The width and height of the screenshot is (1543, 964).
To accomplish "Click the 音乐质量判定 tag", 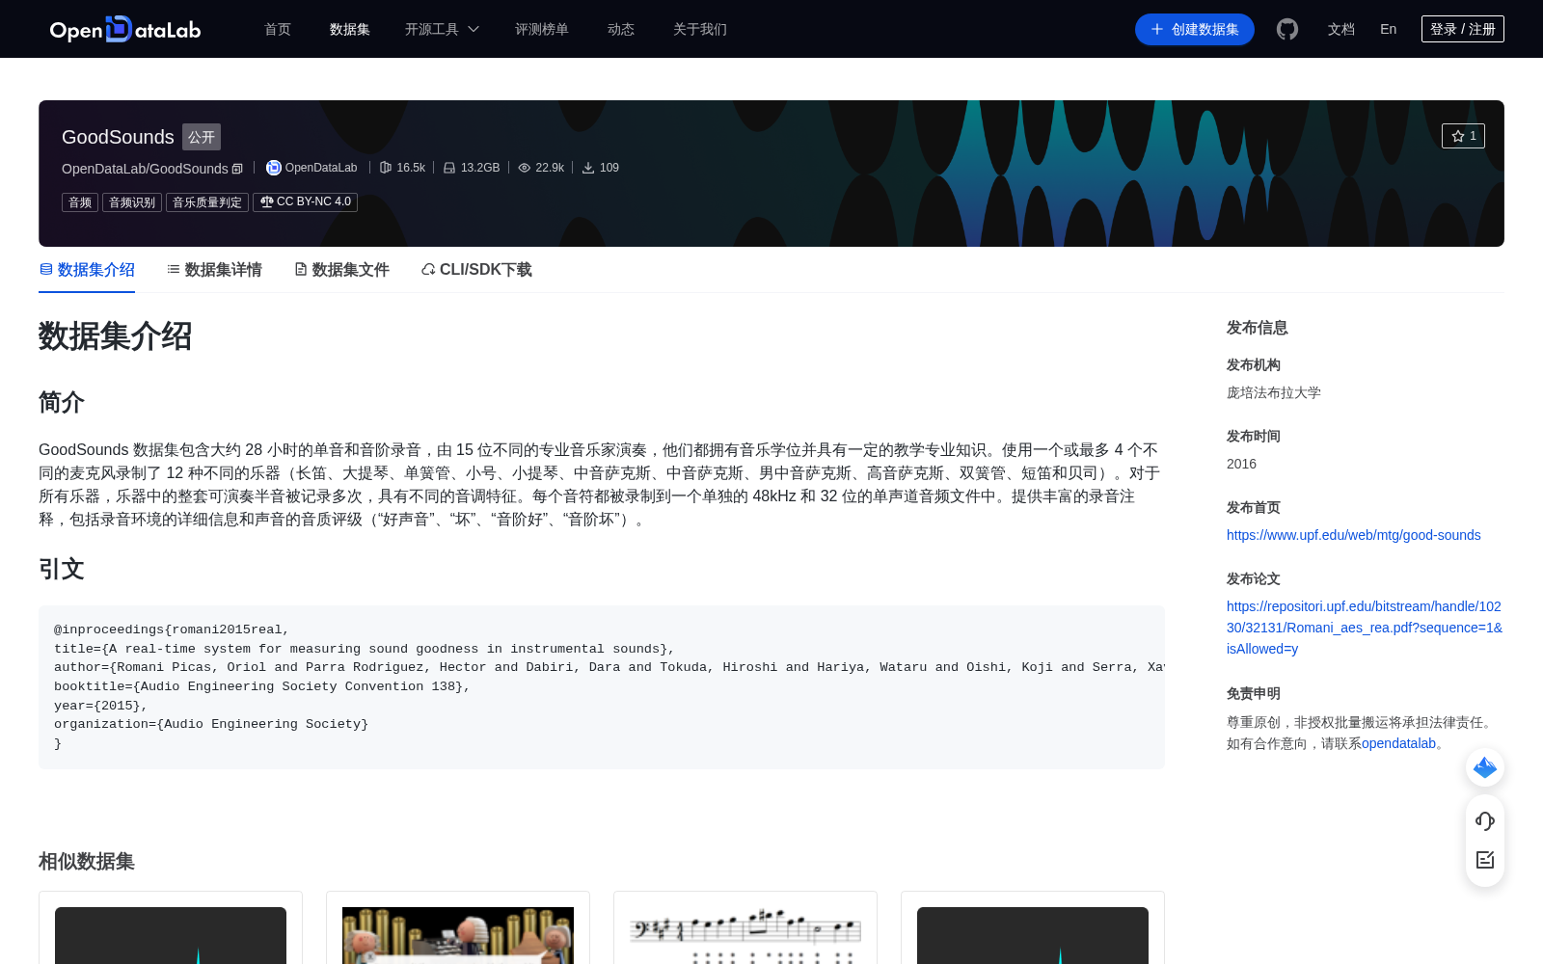I will [207, 201].
